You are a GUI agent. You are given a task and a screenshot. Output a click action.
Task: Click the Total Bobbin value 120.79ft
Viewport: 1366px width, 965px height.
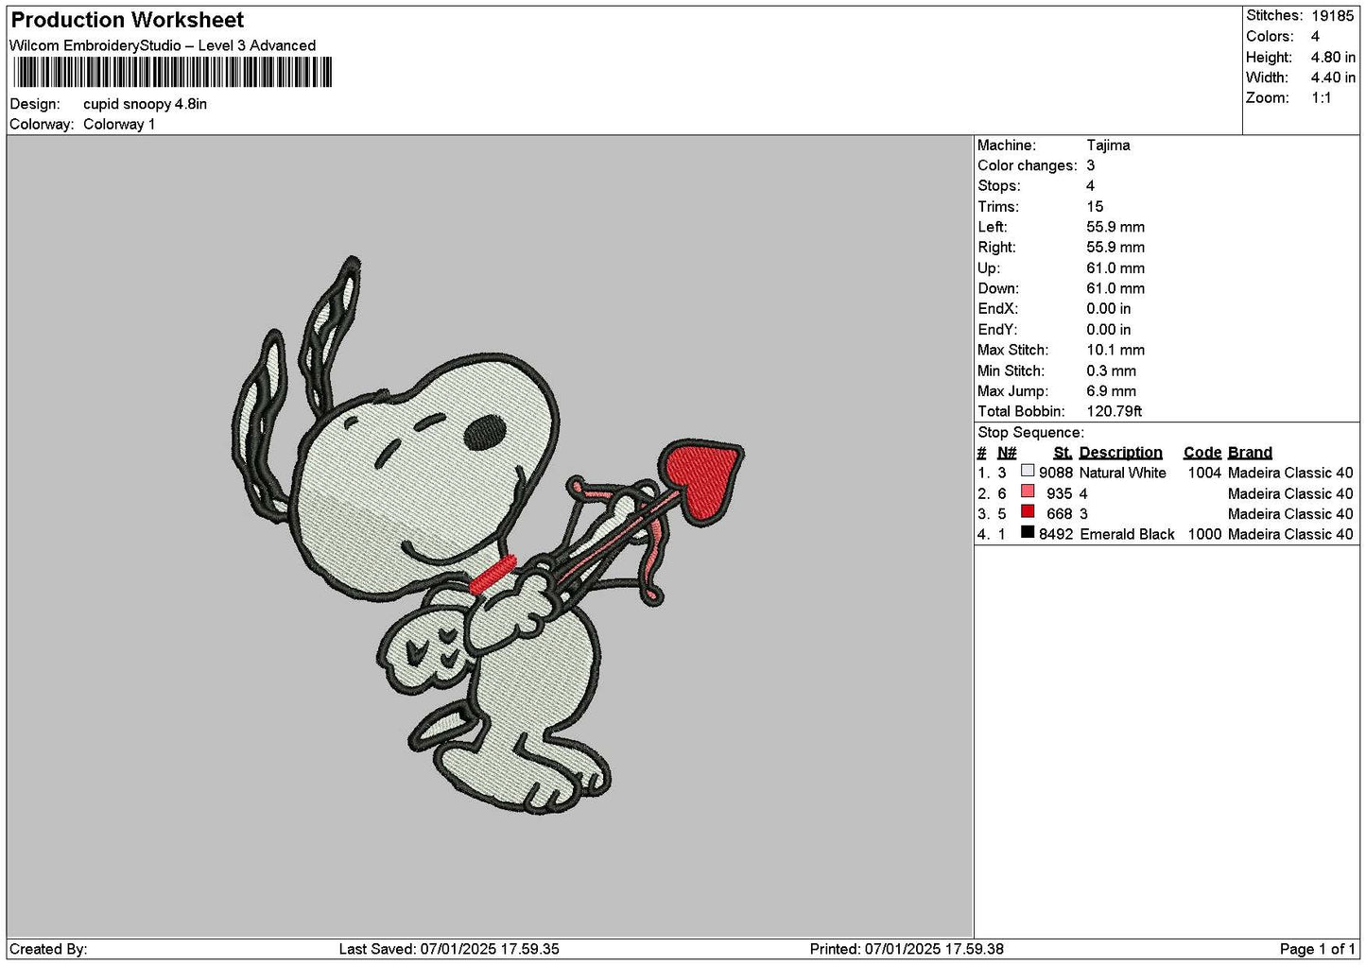coord(1114,411)
